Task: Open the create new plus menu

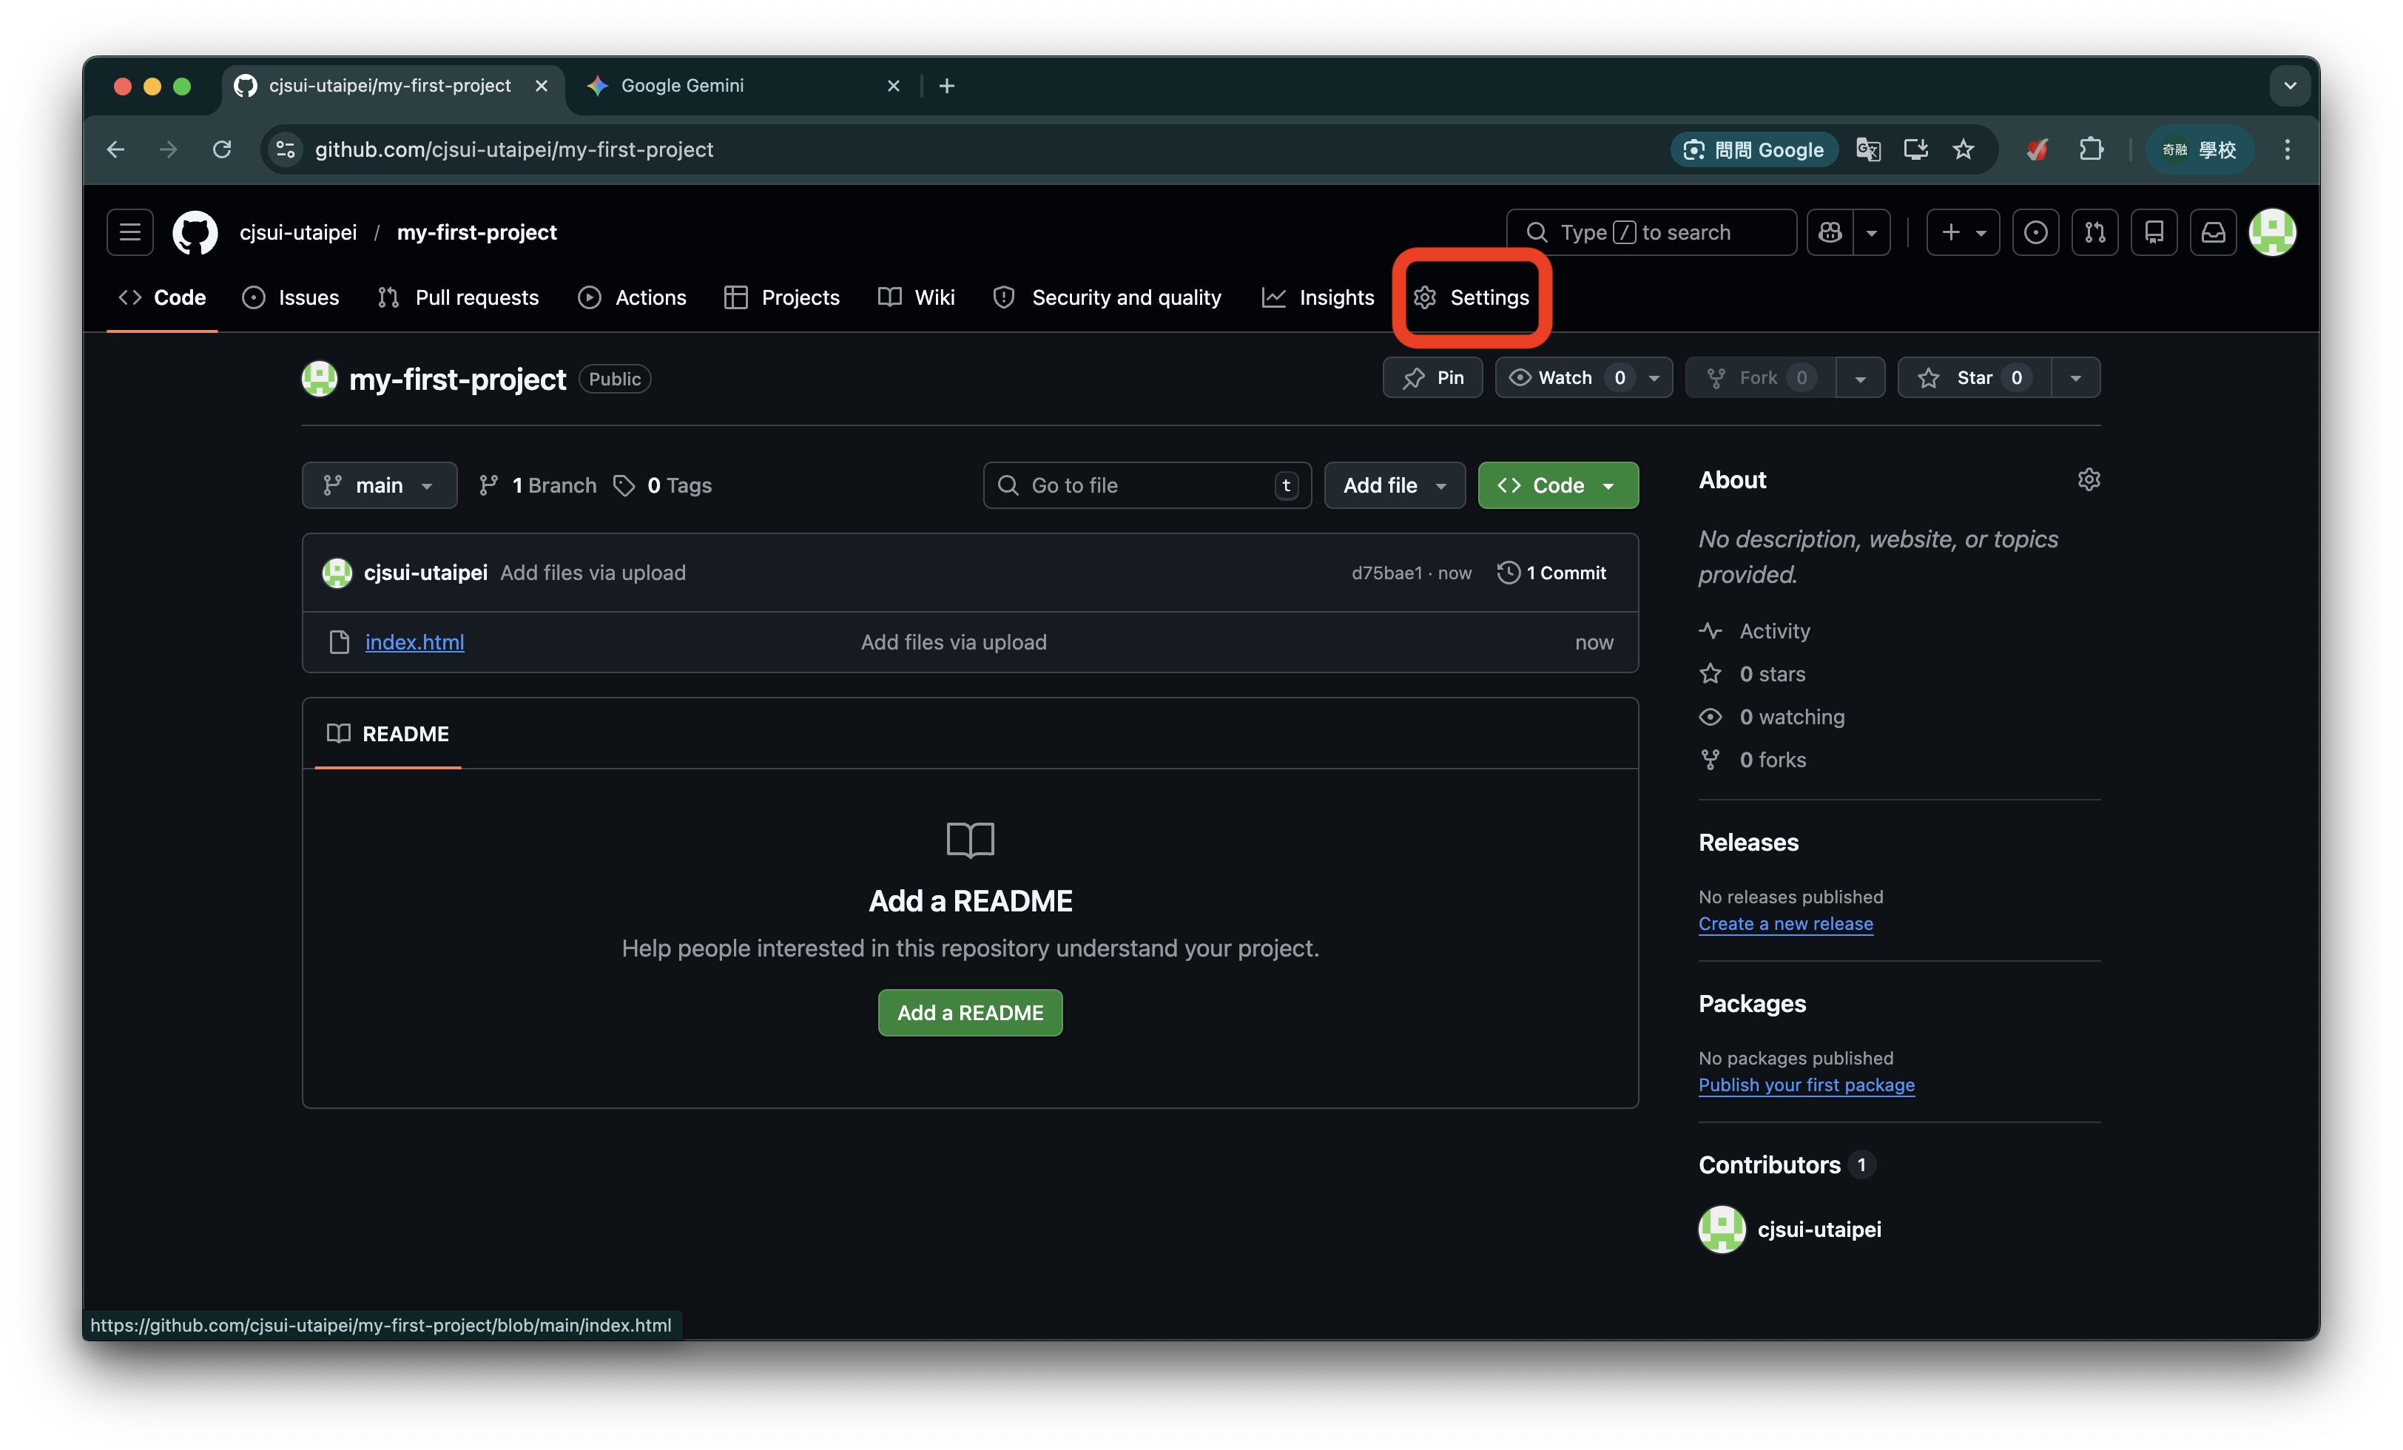Action: [1962, 232]
